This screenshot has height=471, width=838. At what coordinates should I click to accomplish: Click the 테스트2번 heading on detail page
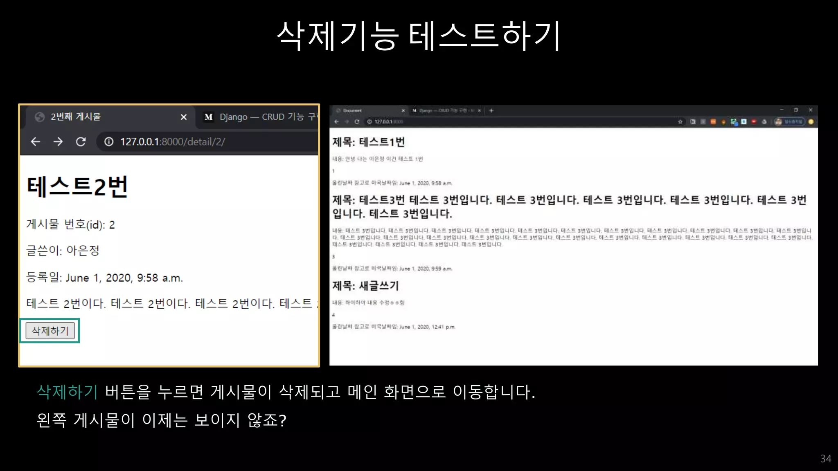click(x=77, y=186)
